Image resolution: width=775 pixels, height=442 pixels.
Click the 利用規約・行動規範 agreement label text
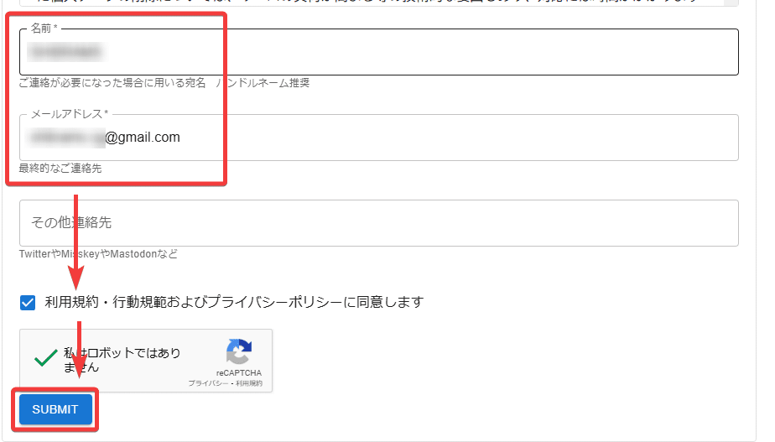click(x=234, y=302)
